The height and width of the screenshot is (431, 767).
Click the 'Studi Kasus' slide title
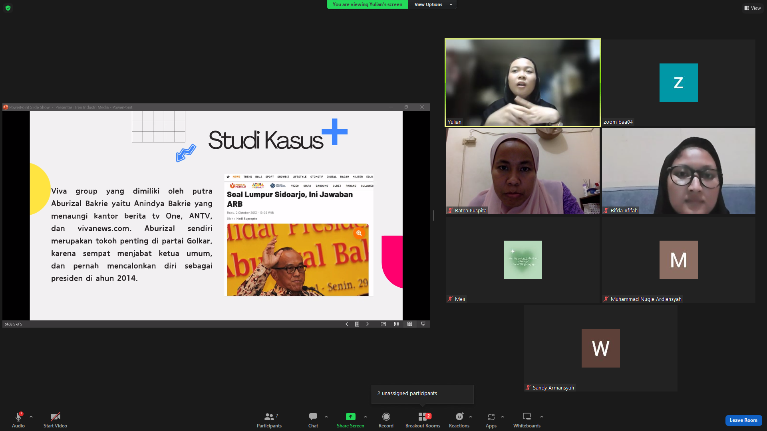click(266, 140)
